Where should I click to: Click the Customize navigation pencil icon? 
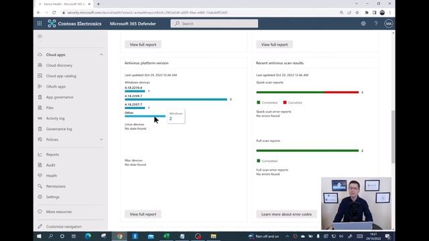pos(40,226)
